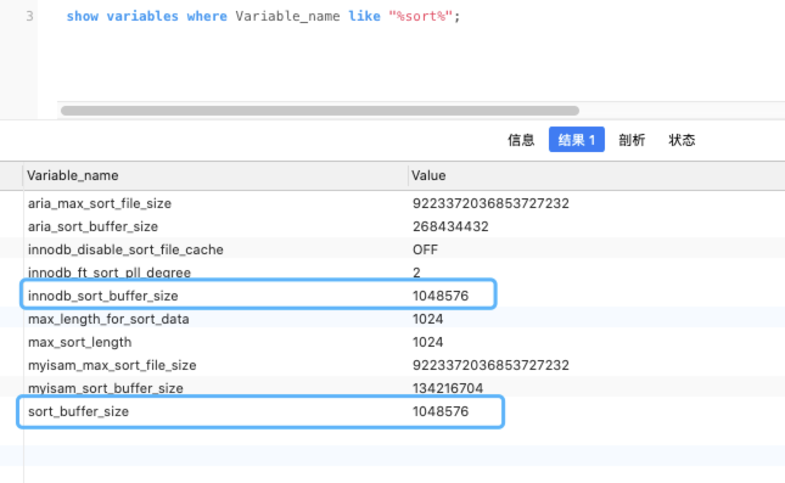
Task: Select the max_sort_length cell
Action: pyautogui.click(x=80, y=342)
